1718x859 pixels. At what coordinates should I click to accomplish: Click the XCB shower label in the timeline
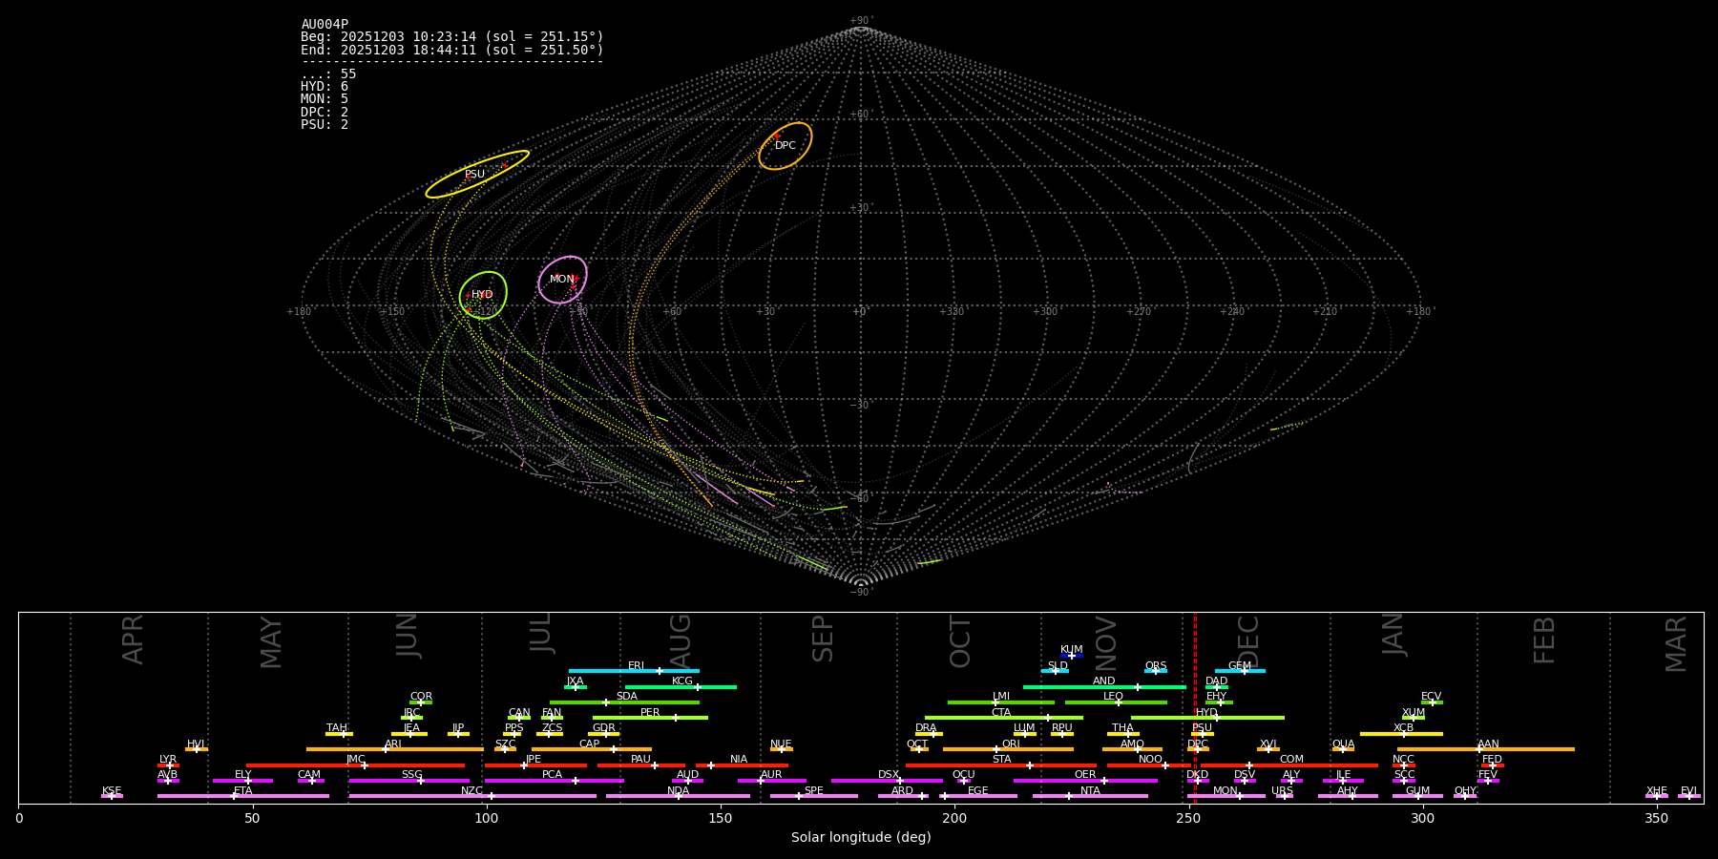(x=1403, y=728)
